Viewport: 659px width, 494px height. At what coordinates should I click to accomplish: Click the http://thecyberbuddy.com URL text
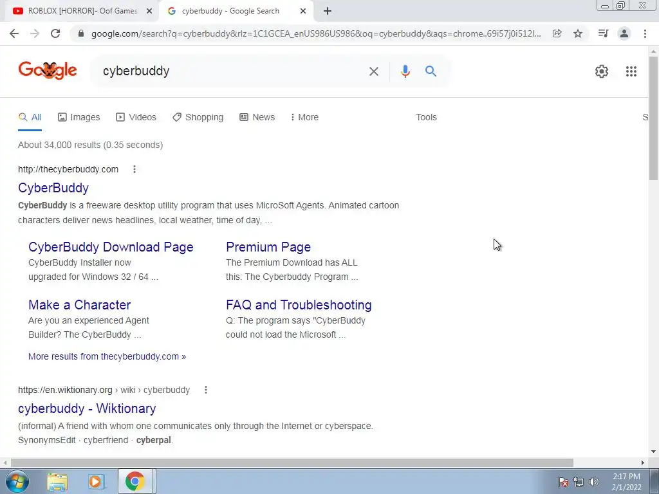[x=68, y=169]
